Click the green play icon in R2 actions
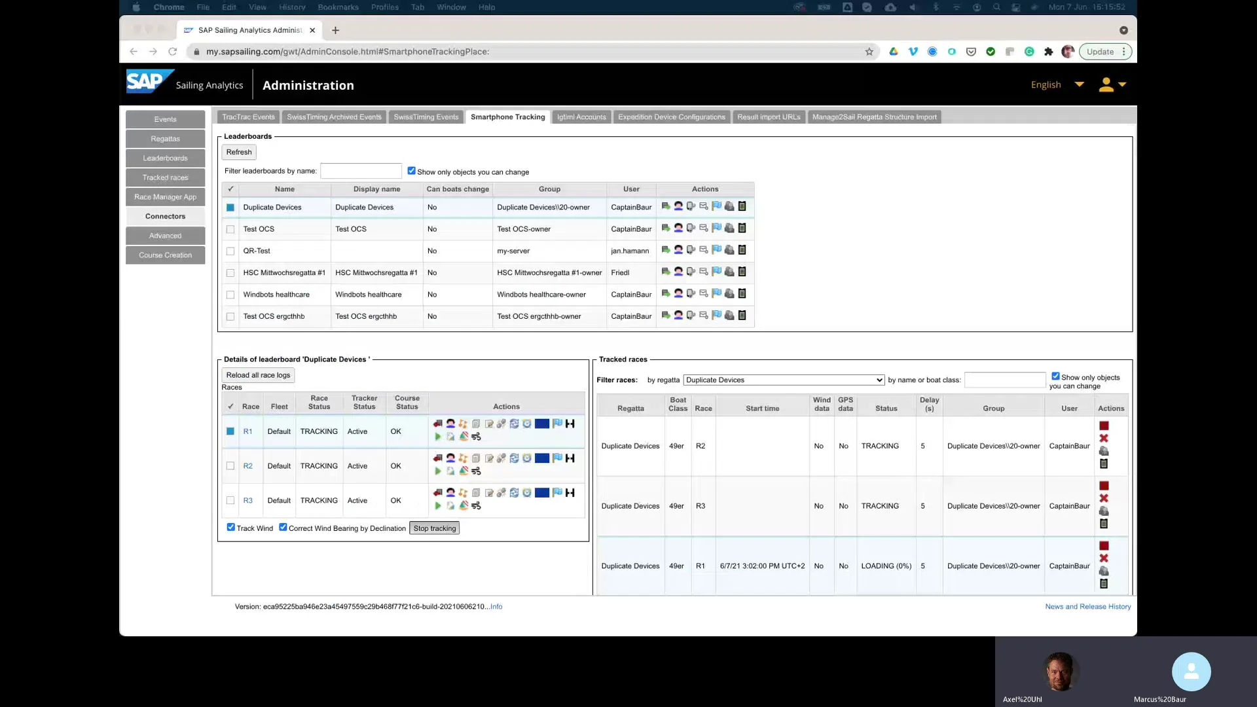This screenshot has width=1257, height=707. pos(437,471)
